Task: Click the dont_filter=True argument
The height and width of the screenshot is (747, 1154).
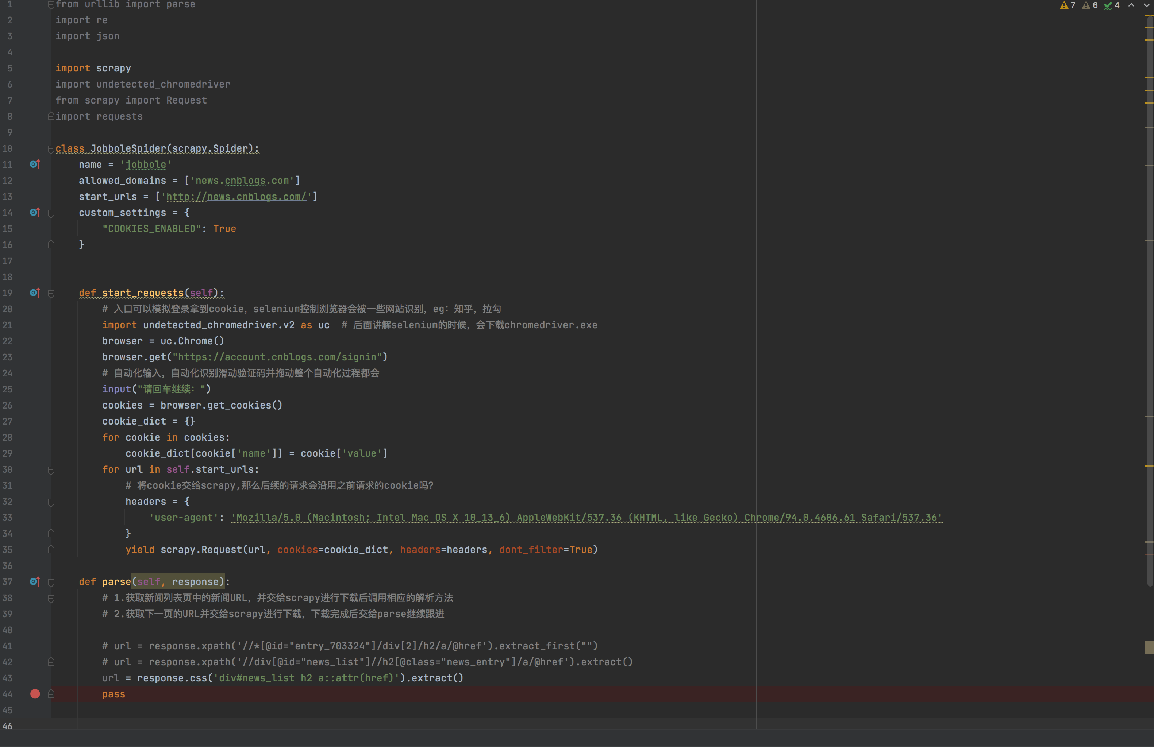Action: click(x=546, y=549)
